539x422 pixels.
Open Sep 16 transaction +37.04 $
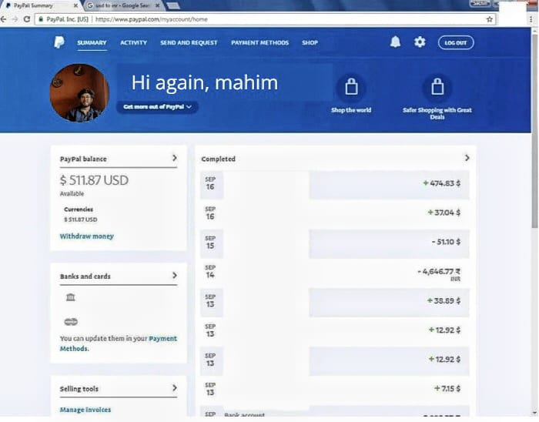(335, 213)
